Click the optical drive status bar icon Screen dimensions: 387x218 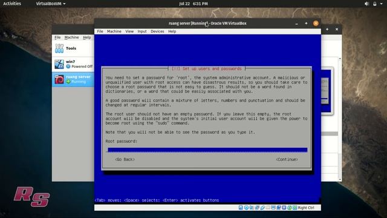[246, 208]
